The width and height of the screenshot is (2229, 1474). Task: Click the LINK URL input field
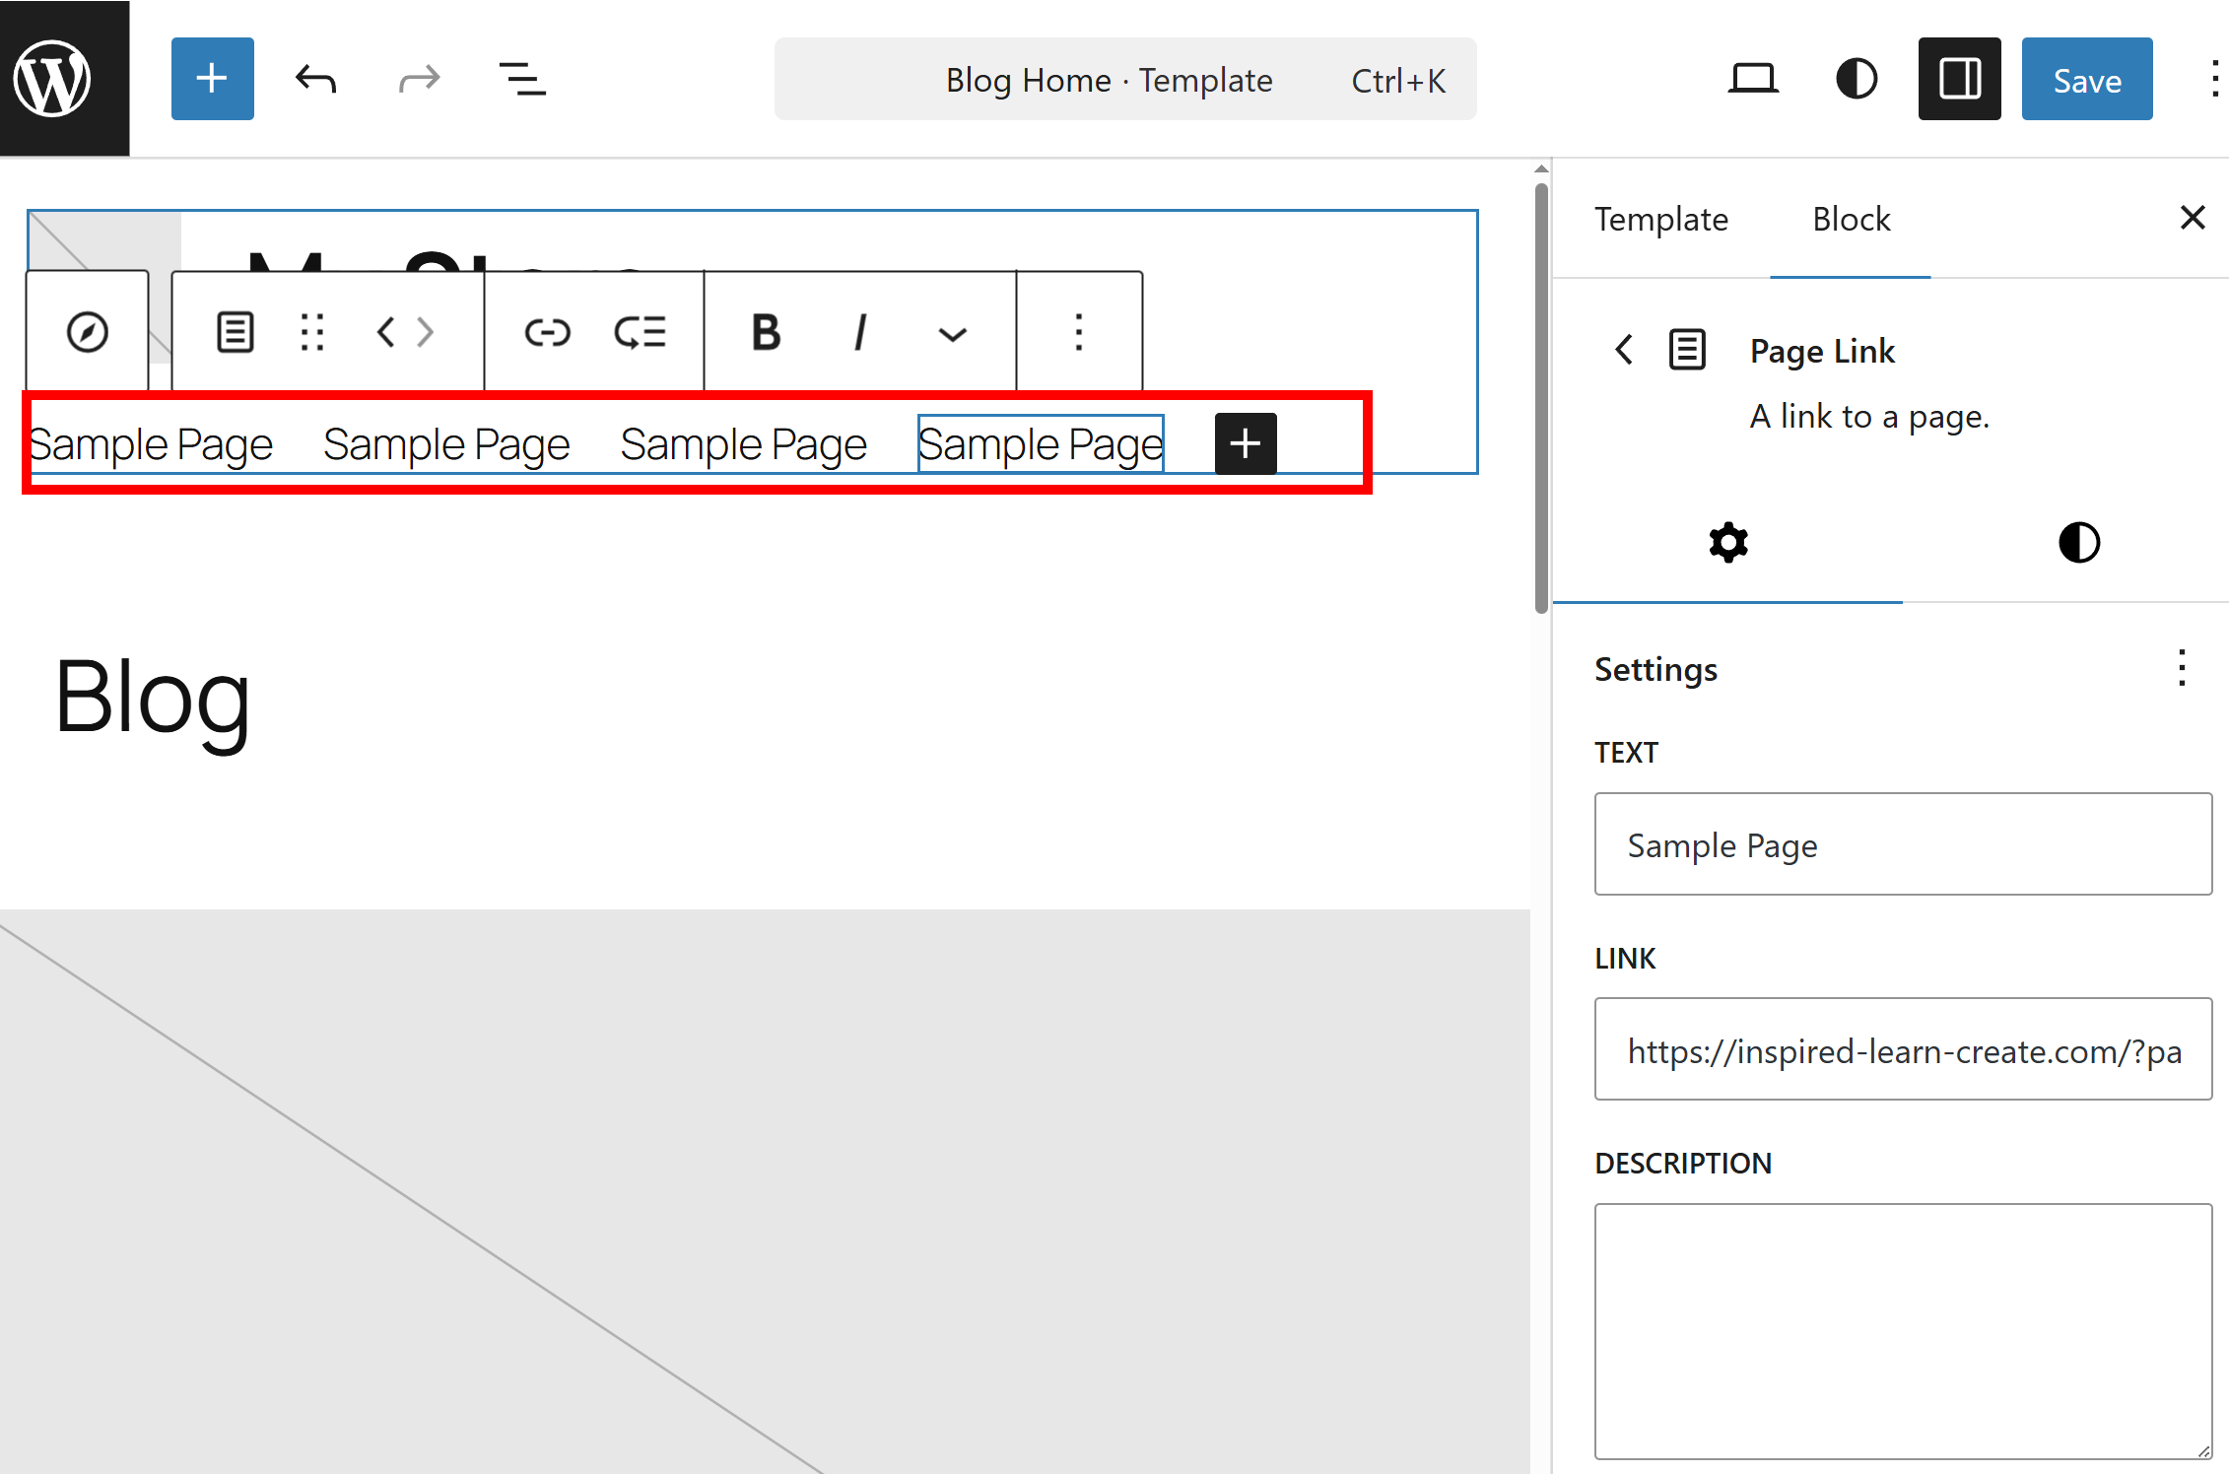click(1903, 1050)
